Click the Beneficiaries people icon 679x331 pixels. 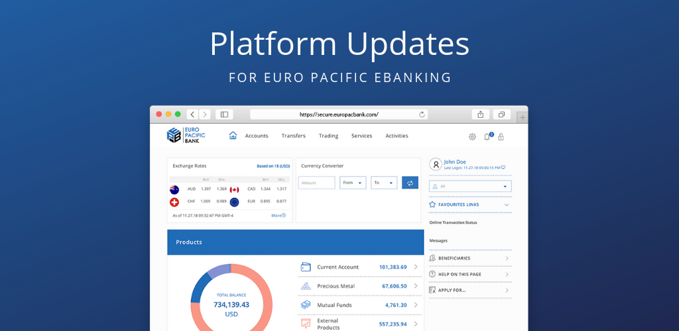432,258
